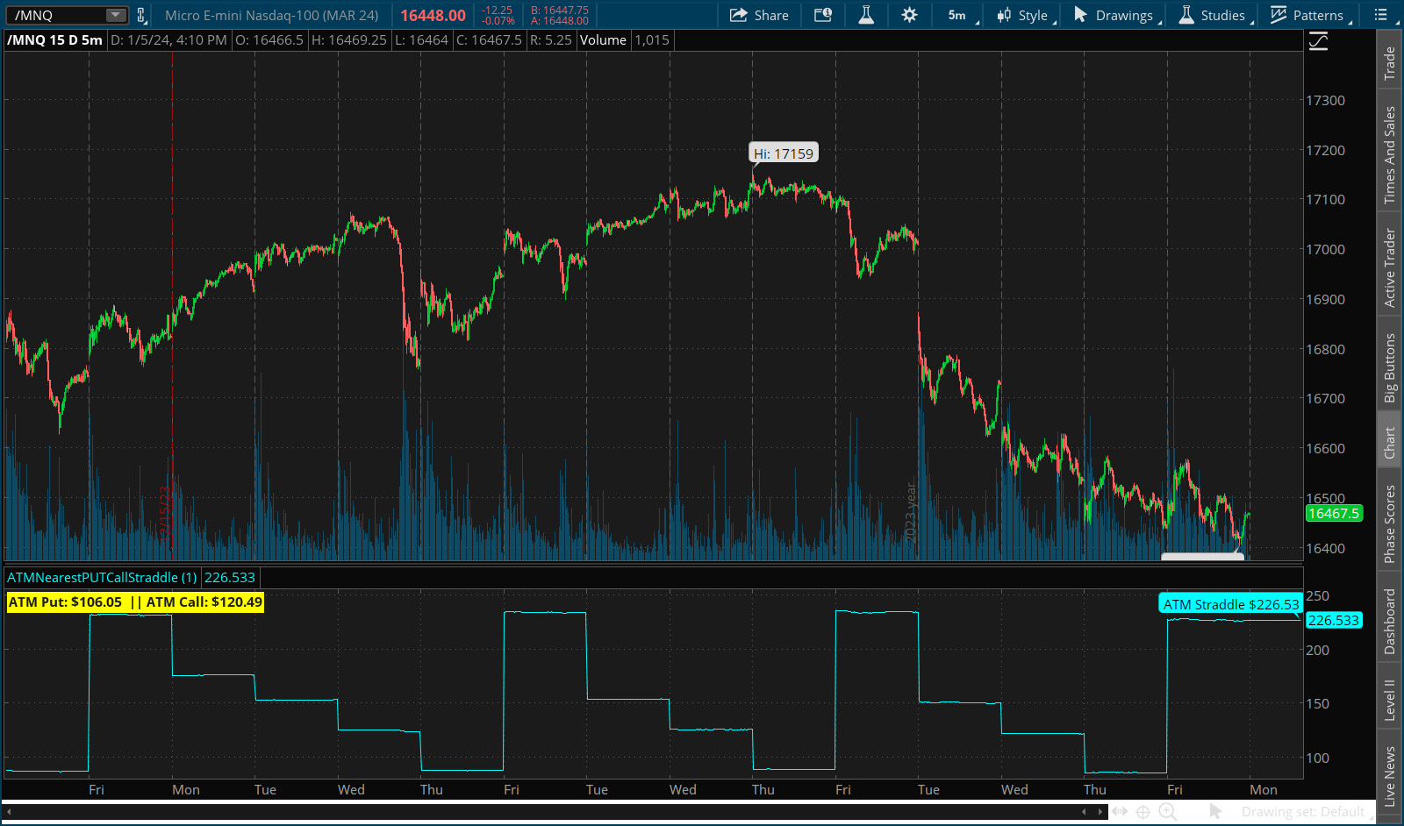Open chart settings gear icon
The height and width of the screenshot is (826, 1404).
coord(909,15)
